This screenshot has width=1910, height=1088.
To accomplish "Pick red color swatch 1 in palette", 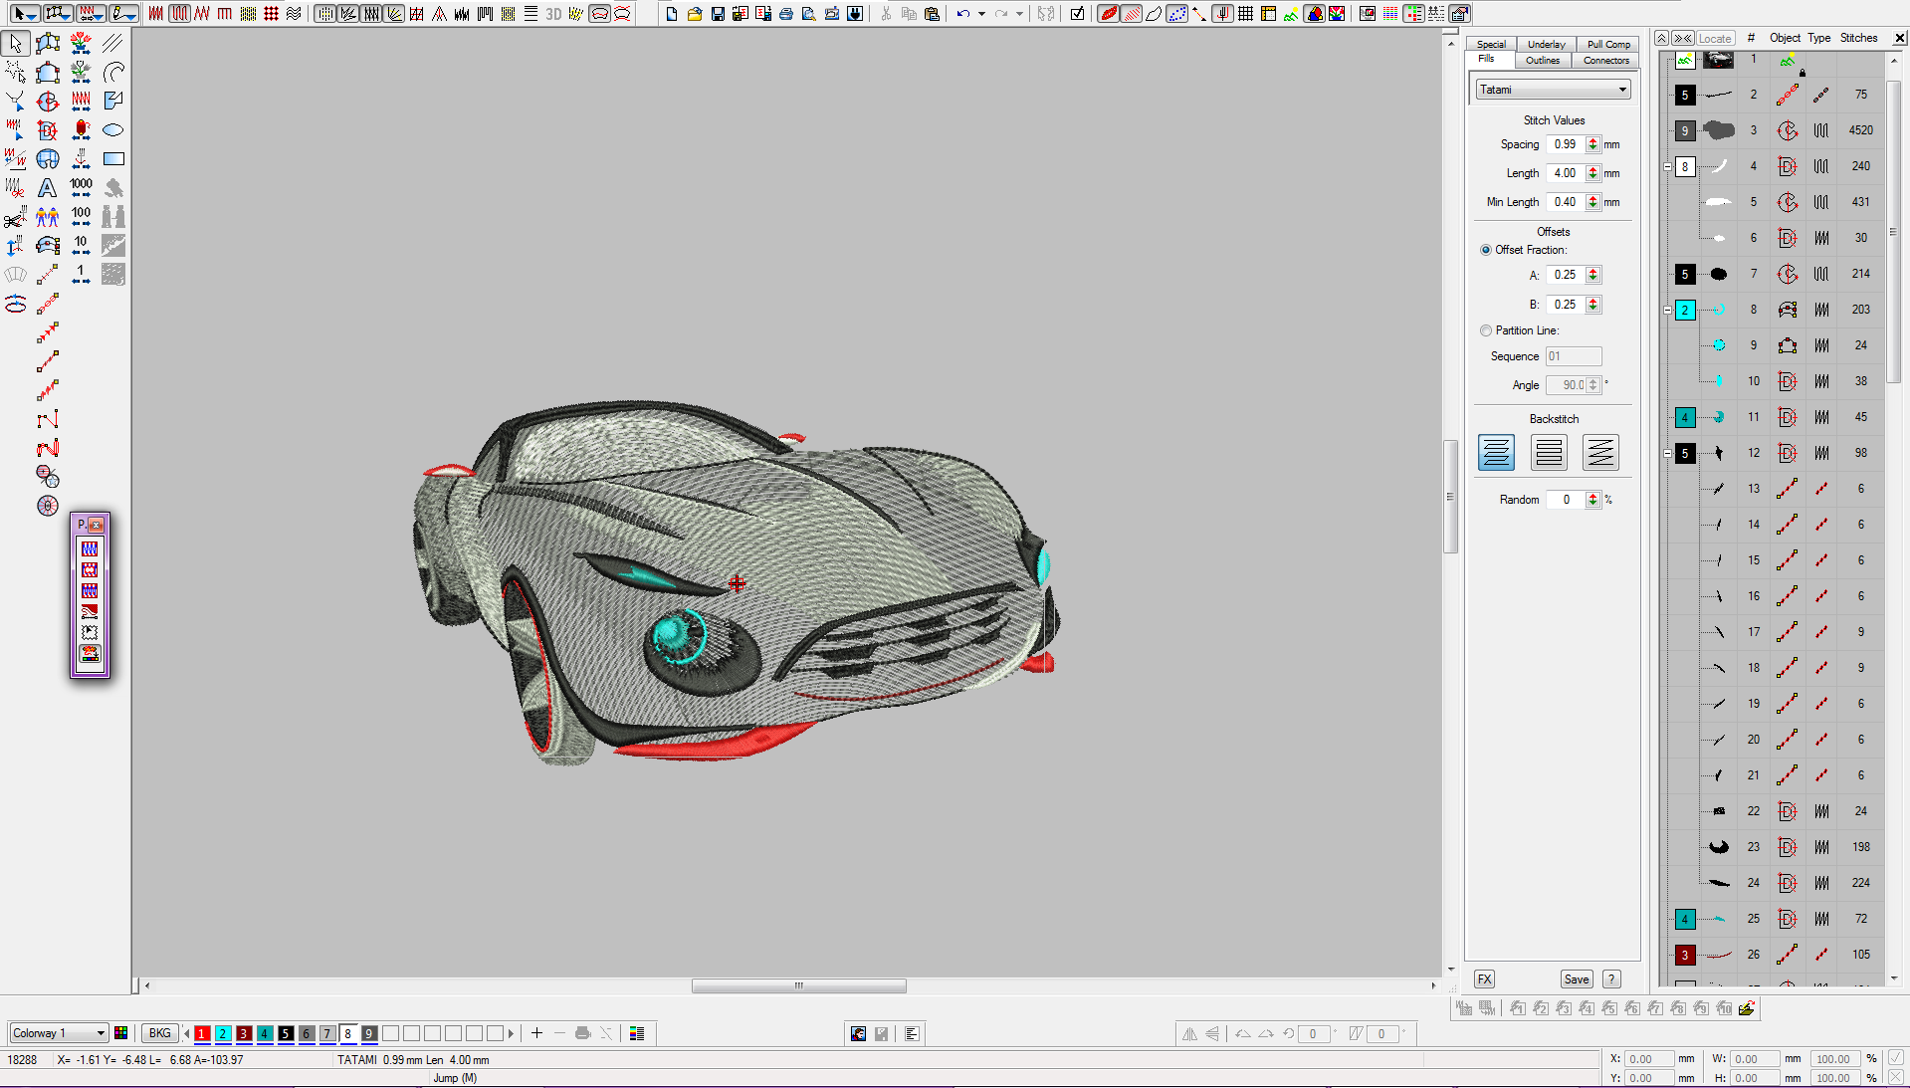I will [x=202, y=1033].
